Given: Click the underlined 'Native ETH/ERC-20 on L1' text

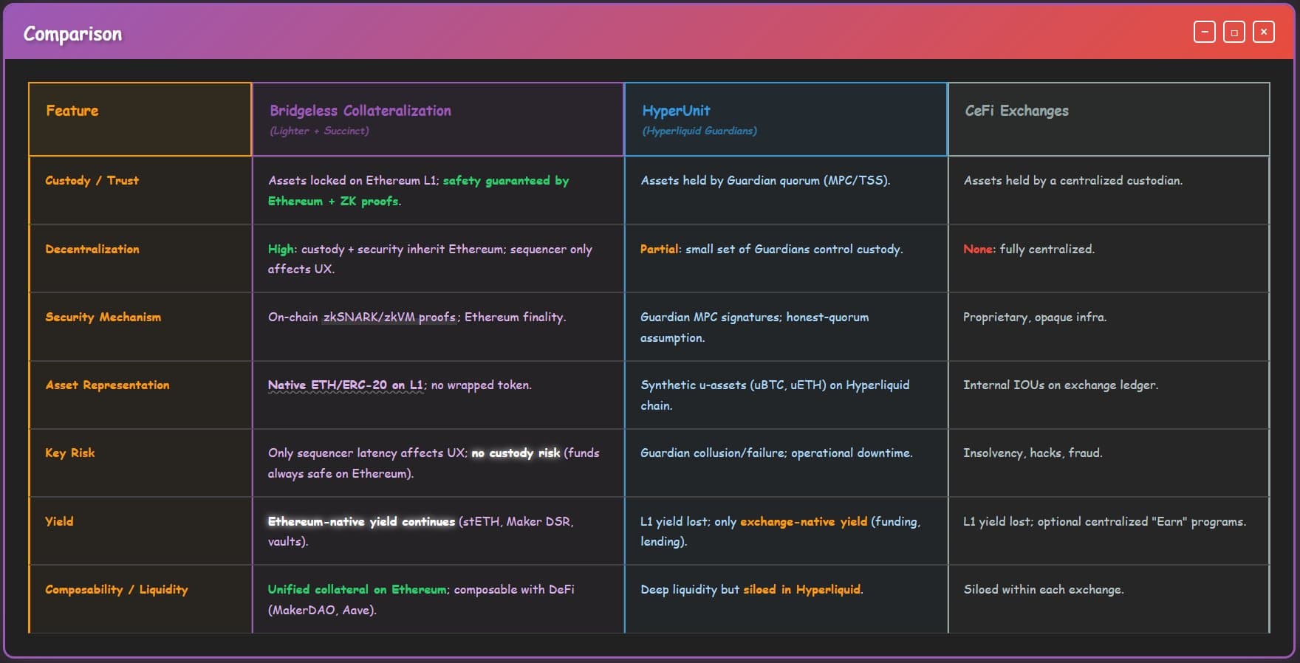Looking at the screenshot, I should [346, 385].
